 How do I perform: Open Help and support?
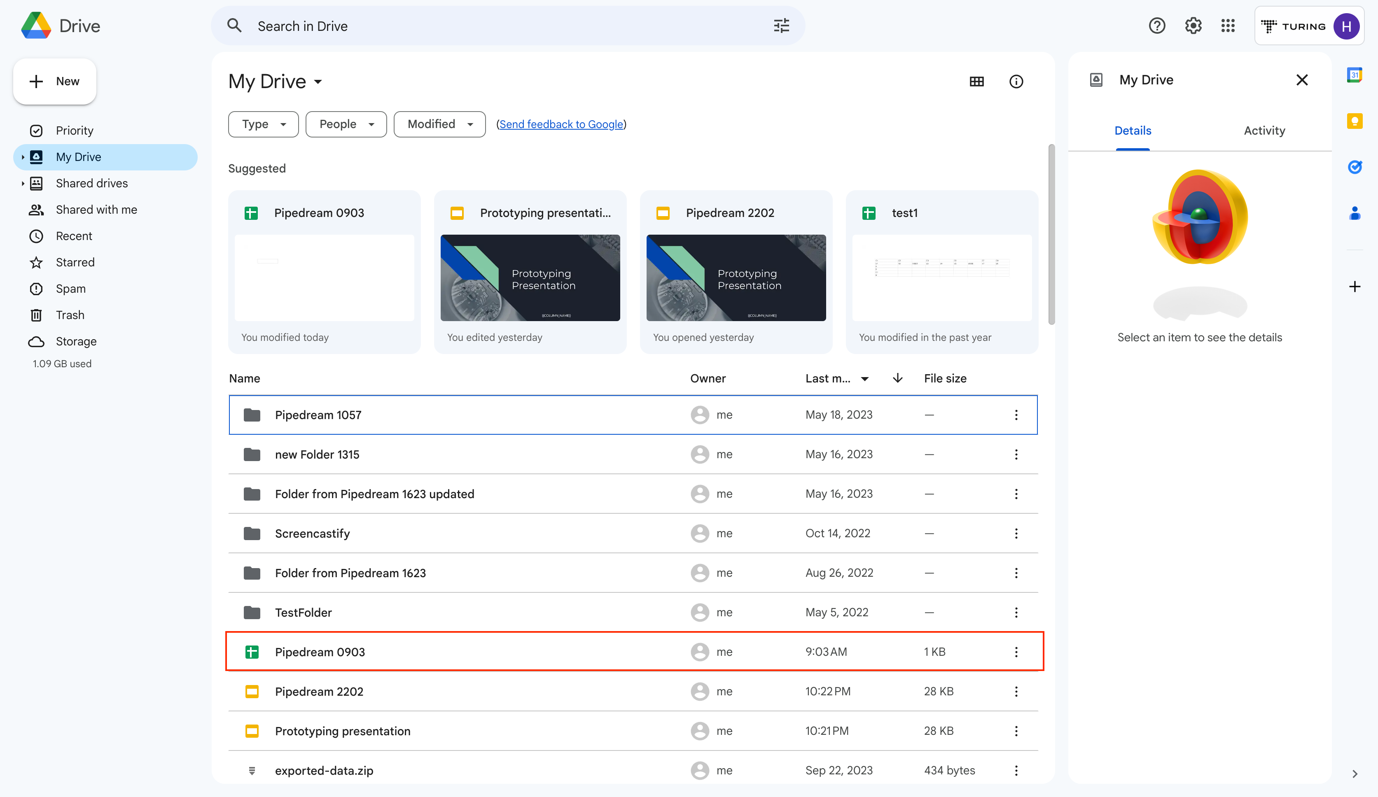(x=1157, y=25)
